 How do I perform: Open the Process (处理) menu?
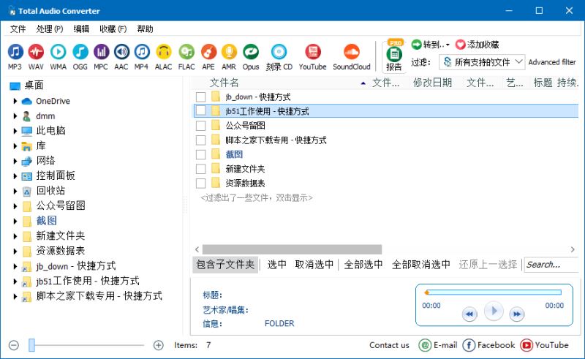coord(50,29)
